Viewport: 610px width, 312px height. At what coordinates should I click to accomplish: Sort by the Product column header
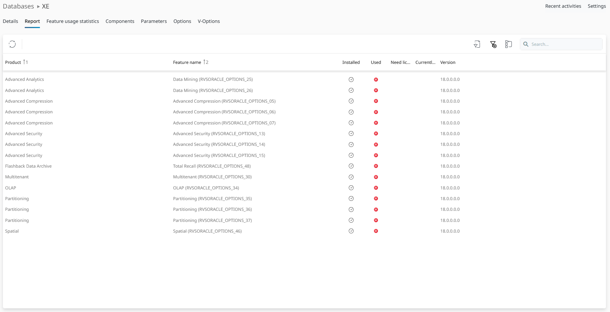(13, 62)
